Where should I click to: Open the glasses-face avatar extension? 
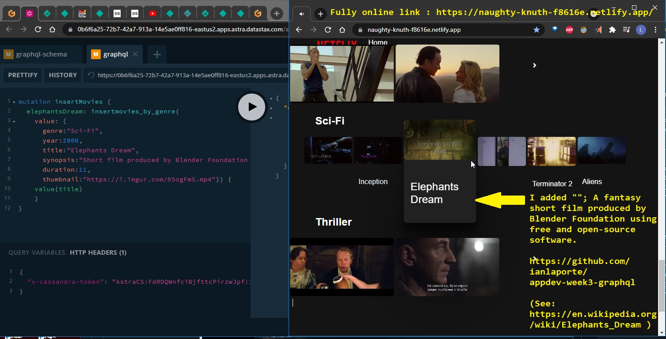(x=584, y=30)
